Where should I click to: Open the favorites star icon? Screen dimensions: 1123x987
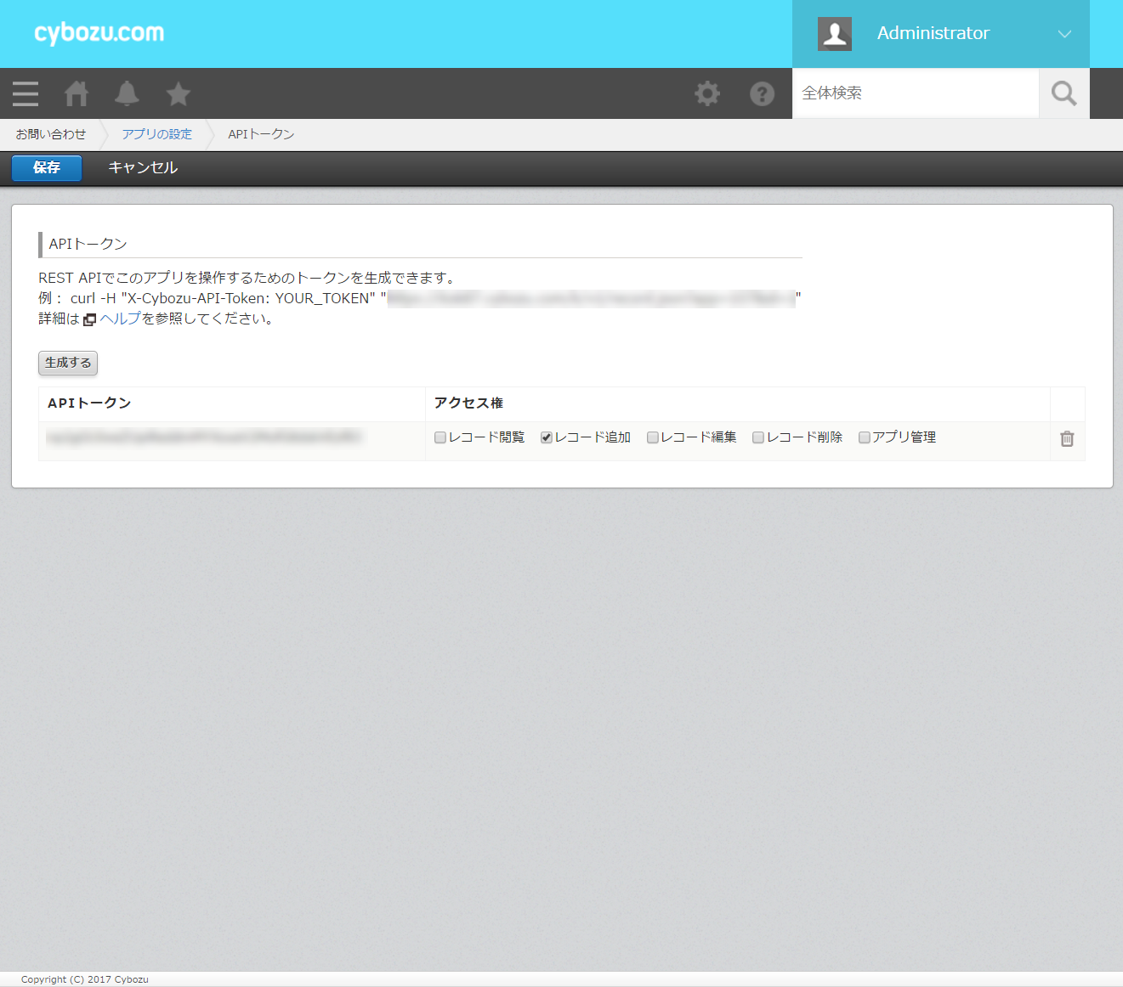(x=179, y=93)
